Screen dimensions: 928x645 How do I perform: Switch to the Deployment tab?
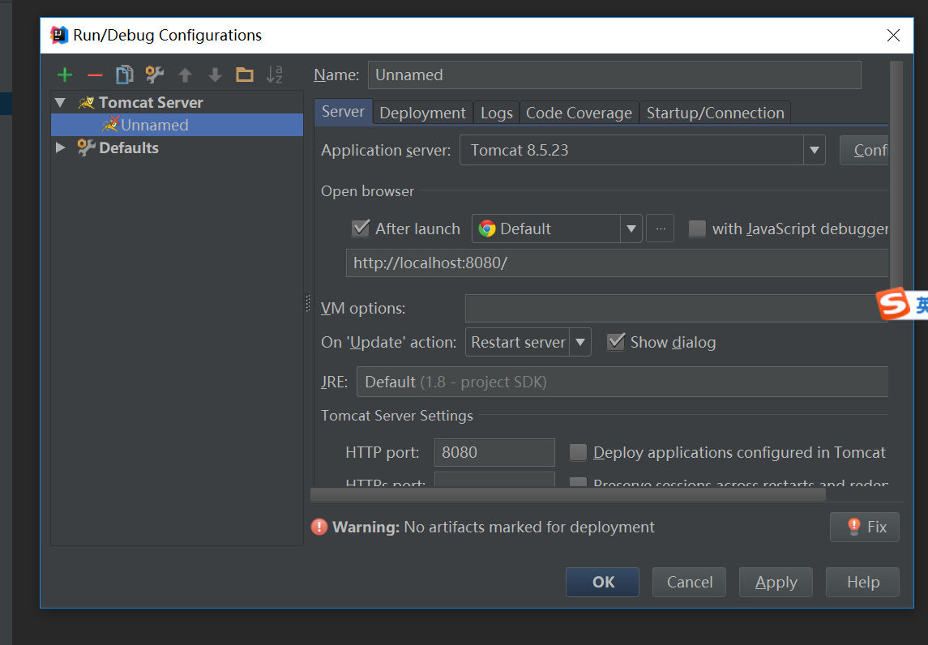(x=422, y=113)
